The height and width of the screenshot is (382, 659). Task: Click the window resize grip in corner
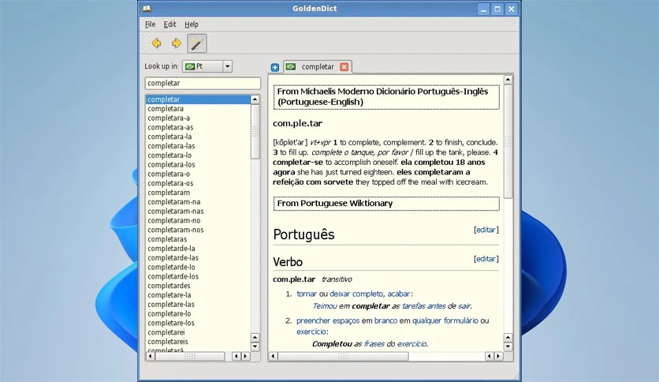pyautogui.click(x=516, y=376)
